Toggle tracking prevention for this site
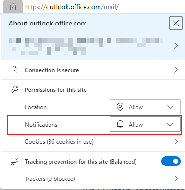The image size is (185, 190). [x=171, y=161]
